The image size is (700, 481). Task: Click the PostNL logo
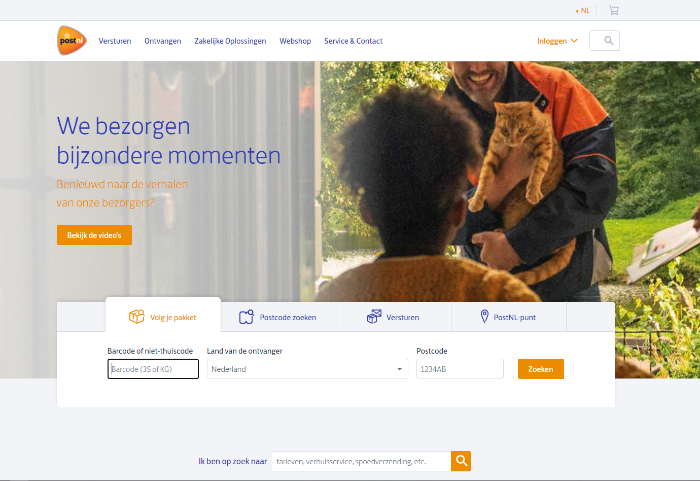click(72, 41)
